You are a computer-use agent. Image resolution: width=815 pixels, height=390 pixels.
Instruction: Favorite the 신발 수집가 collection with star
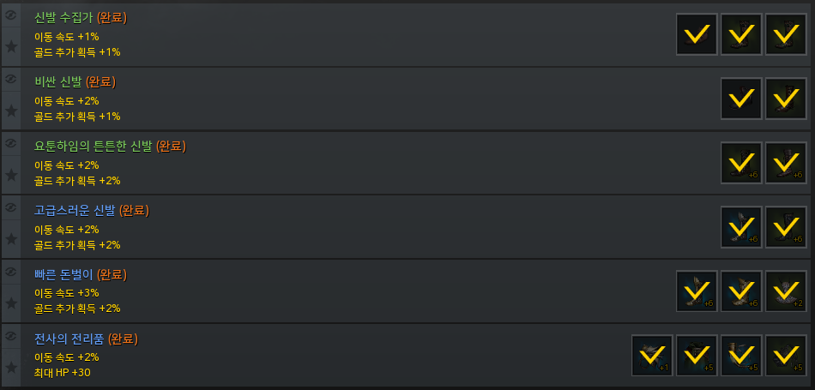click(11, 46)
